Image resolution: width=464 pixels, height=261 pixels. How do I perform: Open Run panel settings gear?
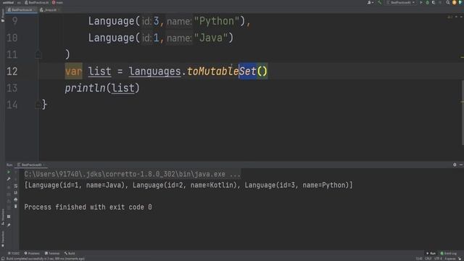pyautogui.click(x=455, y=165)
